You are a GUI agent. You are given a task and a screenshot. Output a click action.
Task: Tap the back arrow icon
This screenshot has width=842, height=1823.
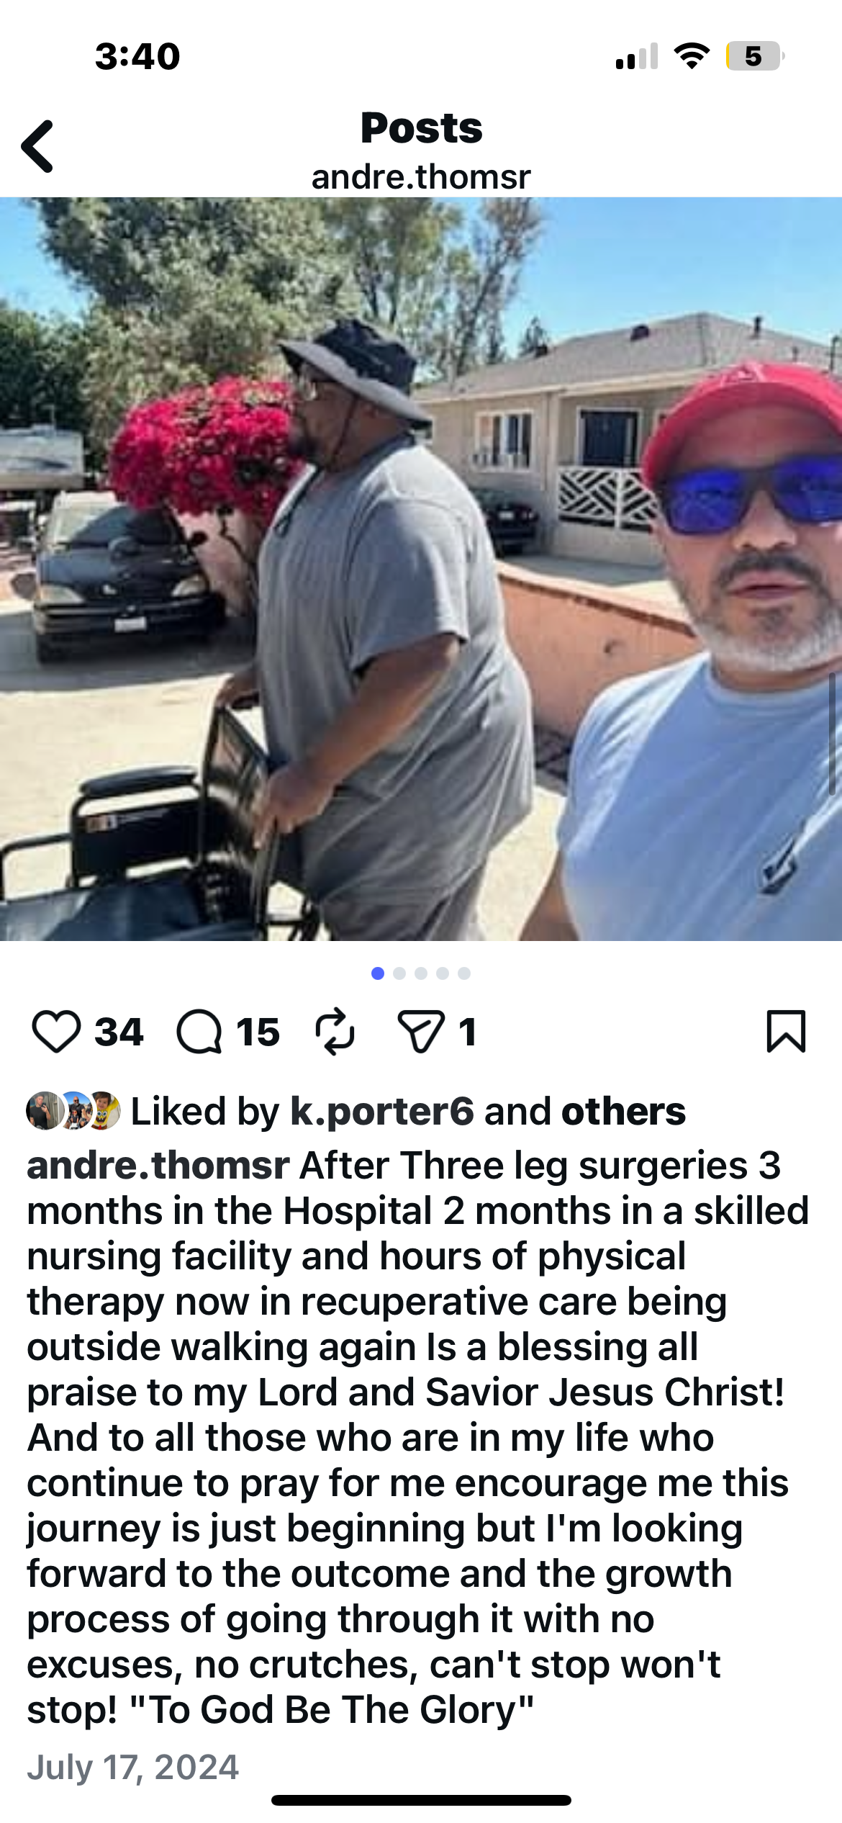37,146
